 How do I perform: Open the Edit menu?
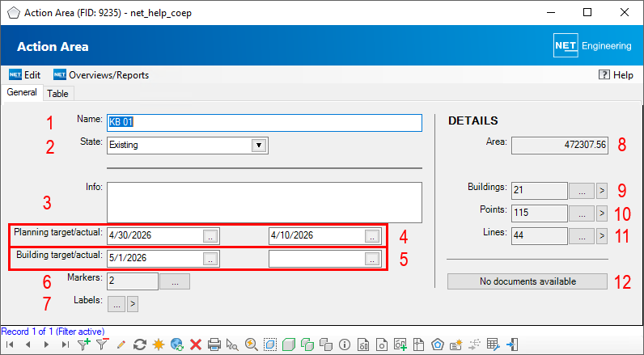pyautogui.click(x=25, y=75)
